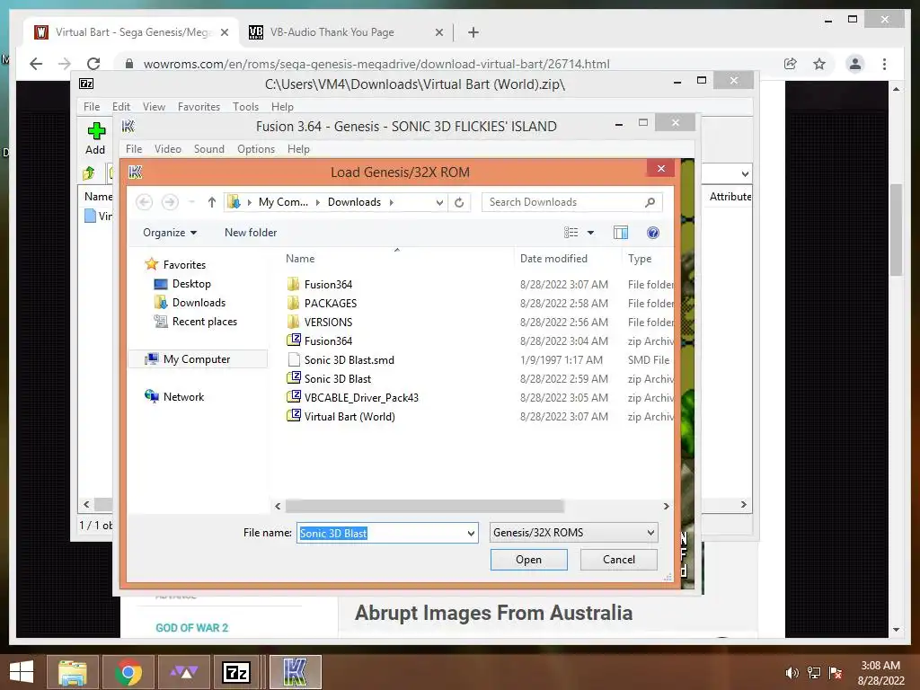Select the VBCABLE_Driver_Pack43 zip archive
The width and height of the screenshot is (920, 690).
pos(361,397)
